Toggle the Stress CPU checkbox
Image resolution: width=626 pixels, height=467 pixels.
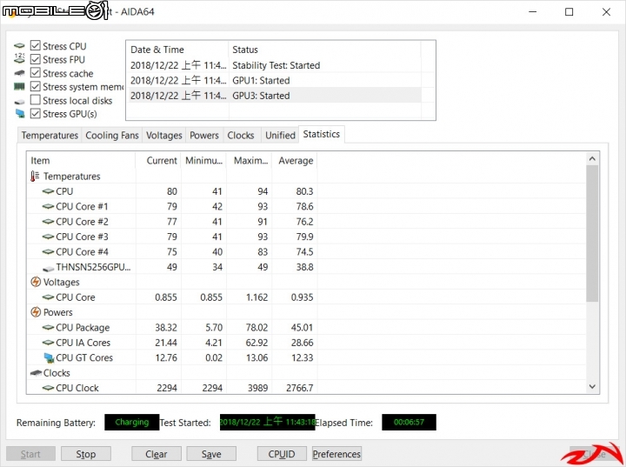(x=36, y=45)
